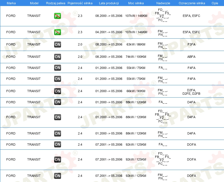The height and width of the screenshot is (182, 224).
Task: Click the ON icon in the DOFA FD__, FB__ row
Action: click(57, 159)
